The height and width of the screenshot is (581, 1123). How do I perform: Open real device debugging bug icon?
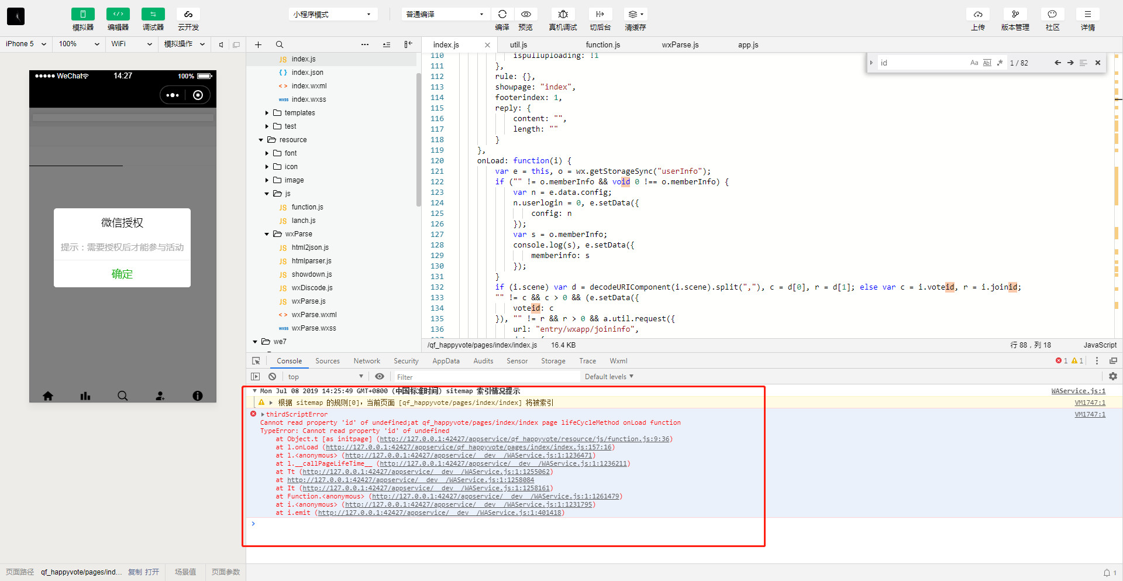click(563, 15)
